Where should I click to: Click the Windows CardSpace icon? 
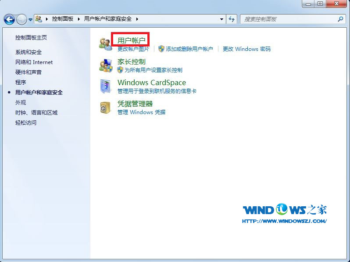click(105, 86)
